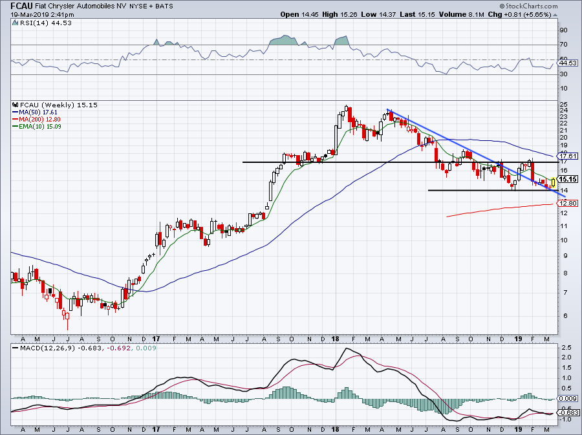Viewport: 582px width, 435px height.
Task: Click the red line swatch beside MA(200)
Action: [x=15, y=120]
